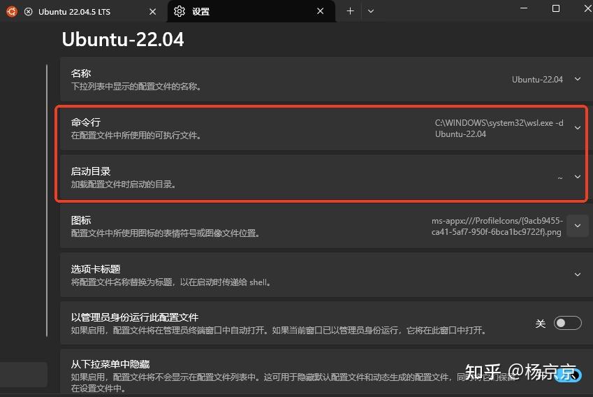Toggle 以管理员身份运行此配置文件 switch
The width and height of the screenshot is (593, 397).
tap(567, 323)
